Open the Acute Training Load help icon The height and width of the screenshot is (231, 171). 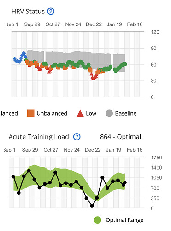click(x=77, y=137)
